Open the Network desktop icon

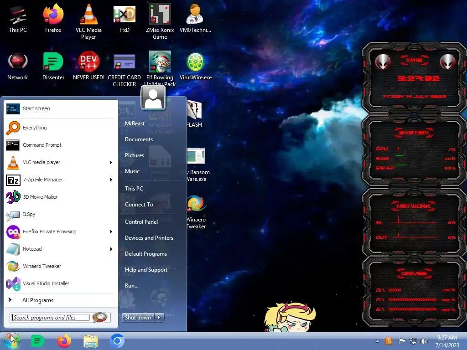[18, 67]
